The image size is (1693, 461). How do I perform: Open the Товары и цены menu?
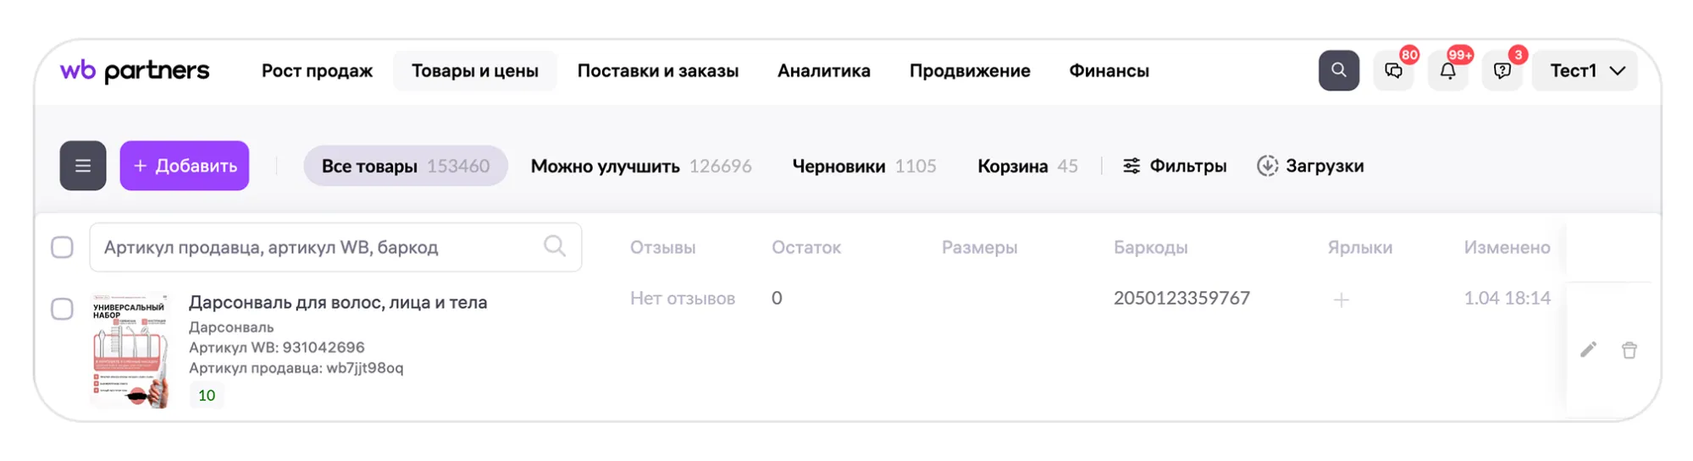pyautogui.click(x=475, y=71)
